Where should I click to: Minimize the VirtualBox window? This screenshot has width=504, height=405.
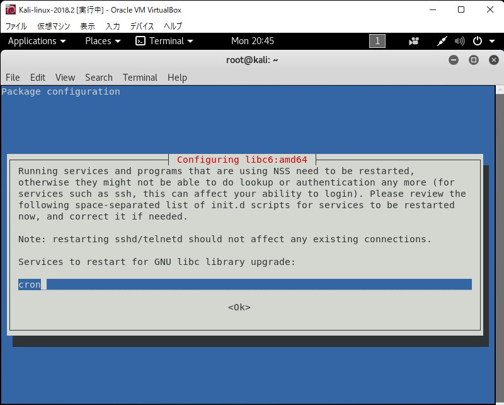(x=433, y=9)
